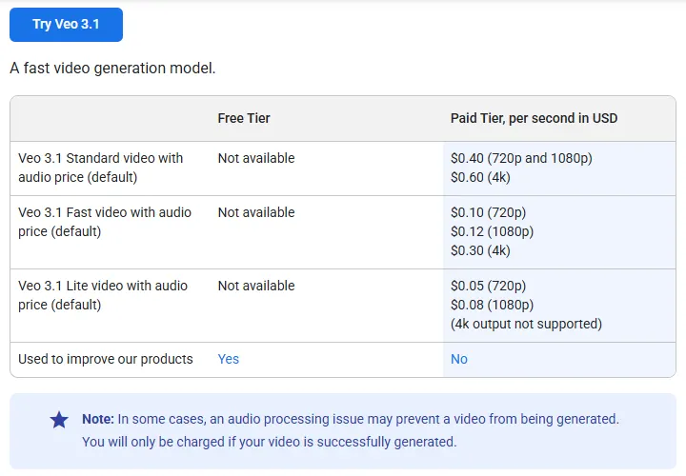Screen dimensions: 686x476
Task: Click 'Not available' in the Standard video row
Action: [256, 158]
